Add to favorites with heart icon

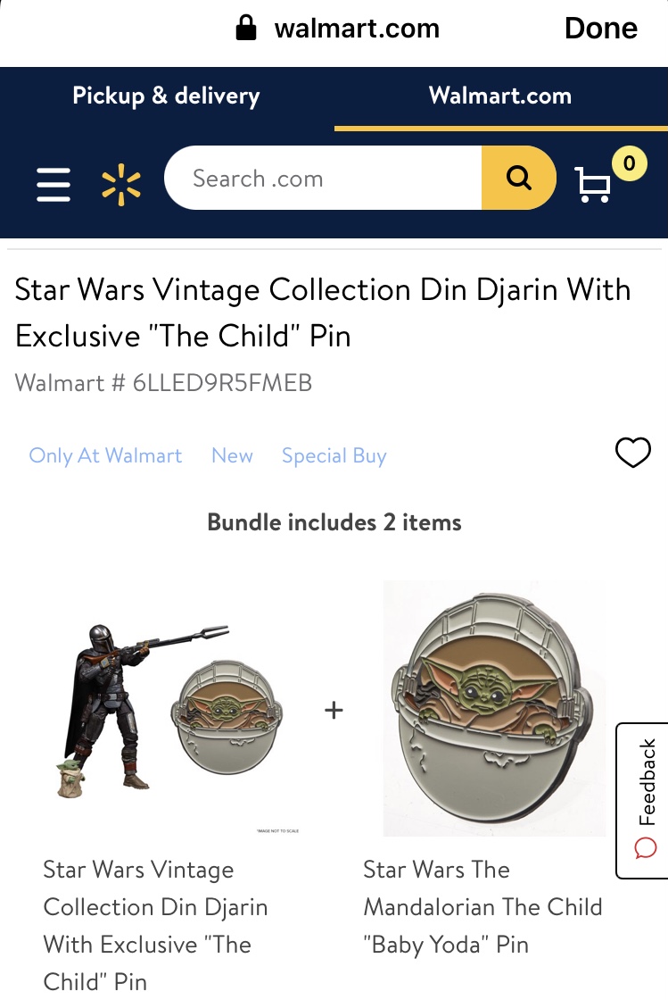pyautogui.click(x=633, y=452)
